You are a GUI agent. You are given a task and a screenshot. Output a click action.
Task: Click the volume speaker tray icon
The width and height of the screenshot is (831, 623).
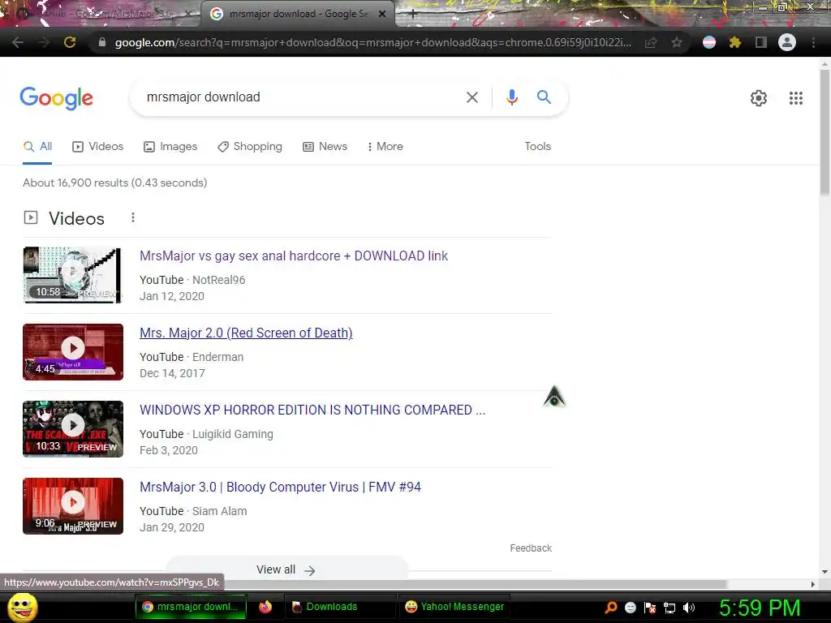(x=688, y=608)
